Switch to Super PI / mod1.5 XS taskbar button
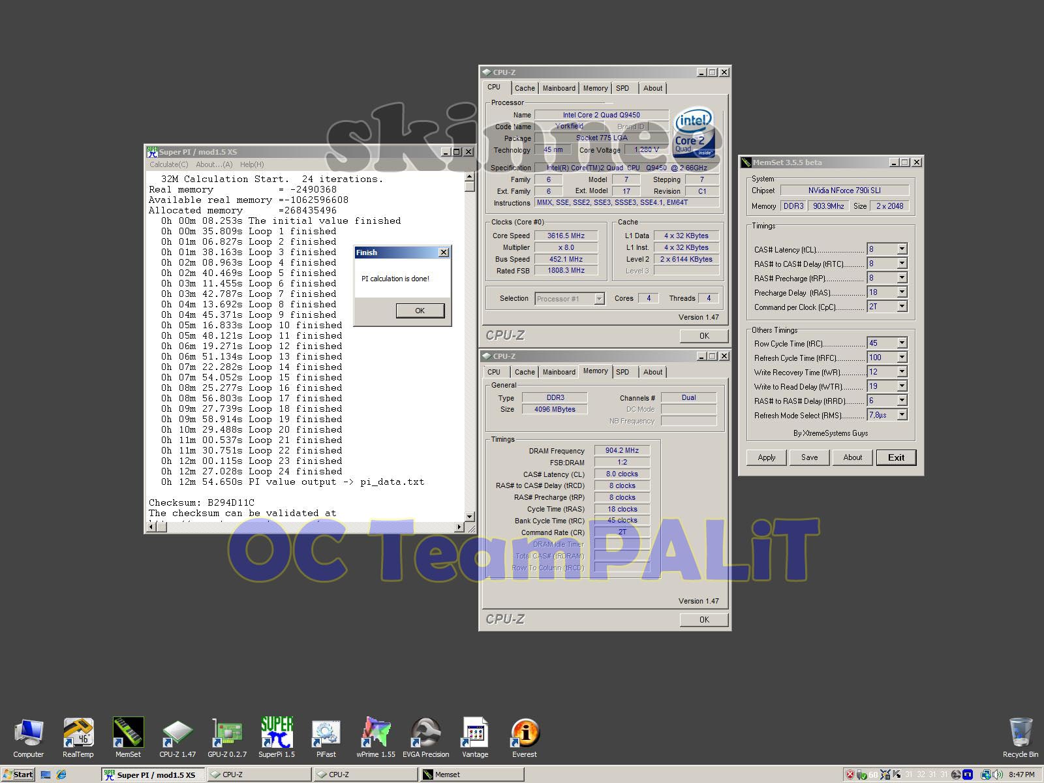 coord(154,775)
